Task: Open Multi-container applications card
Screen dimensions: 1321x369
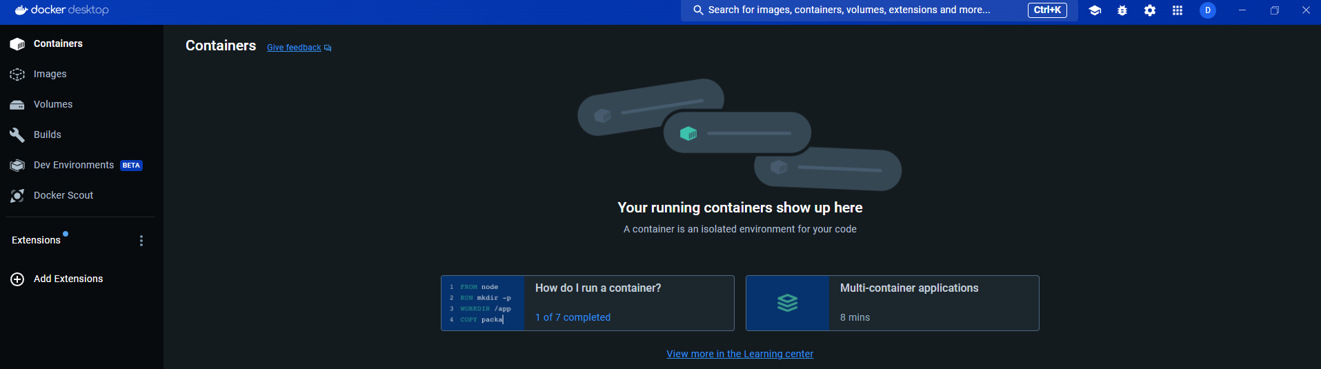Action: click(893, 303)
